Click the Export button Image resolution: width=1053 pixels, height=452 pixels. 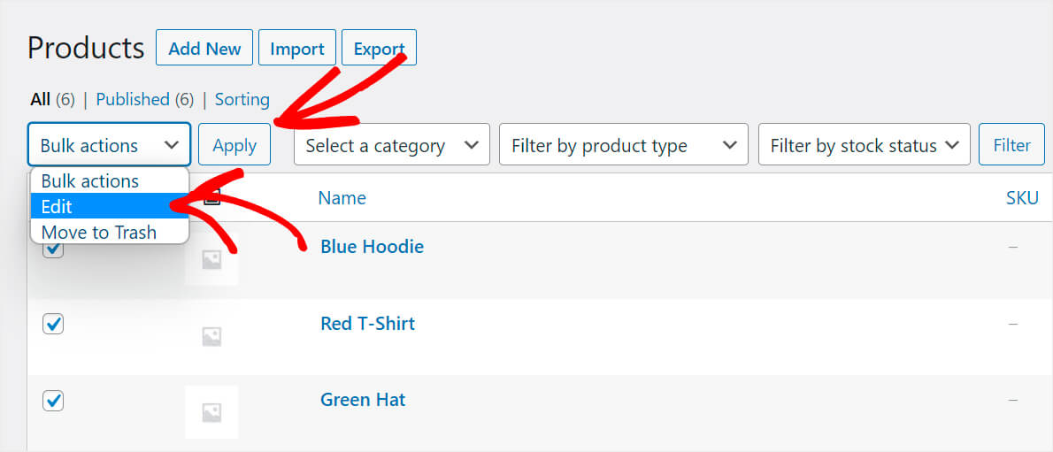[379, 49]
